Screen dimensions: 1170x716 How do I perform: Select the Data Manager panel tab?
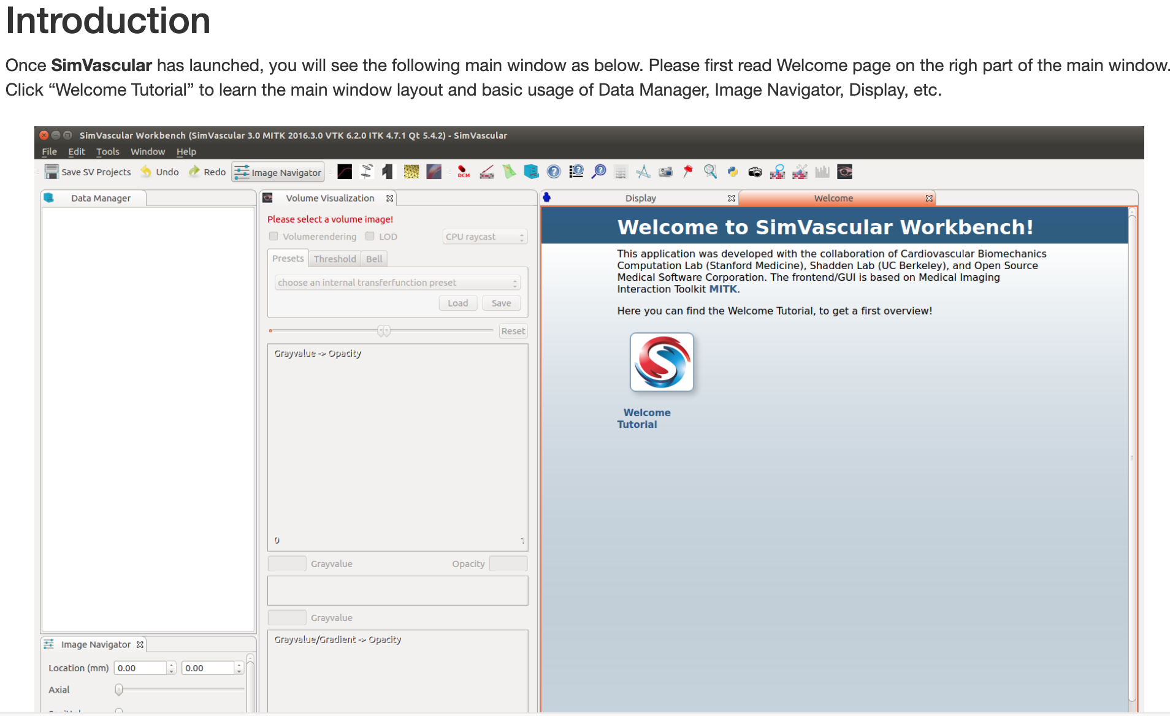click(94, 198)
